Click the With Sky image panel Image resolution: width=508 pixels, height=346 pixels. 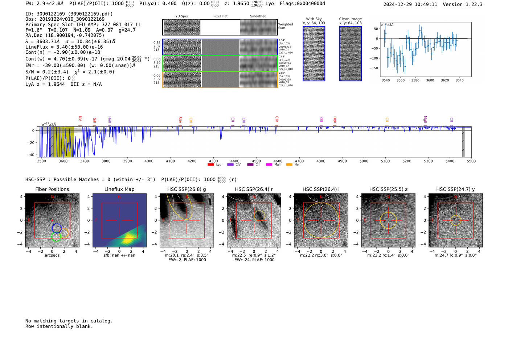click(x=314, y=54)
